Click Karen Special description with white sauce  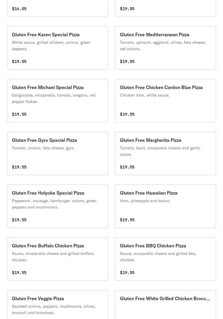pyautogui.click(x=51, y=46)
